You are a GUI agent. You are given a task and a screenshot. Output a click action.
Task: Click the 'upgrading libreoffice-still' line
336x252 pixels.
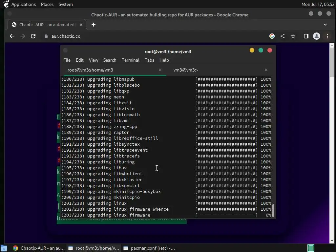coord(123,138)
